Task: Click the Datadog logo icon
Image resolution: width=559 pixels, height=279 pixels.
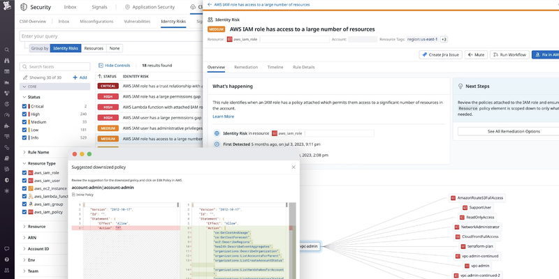Action: tap(7, 8)
